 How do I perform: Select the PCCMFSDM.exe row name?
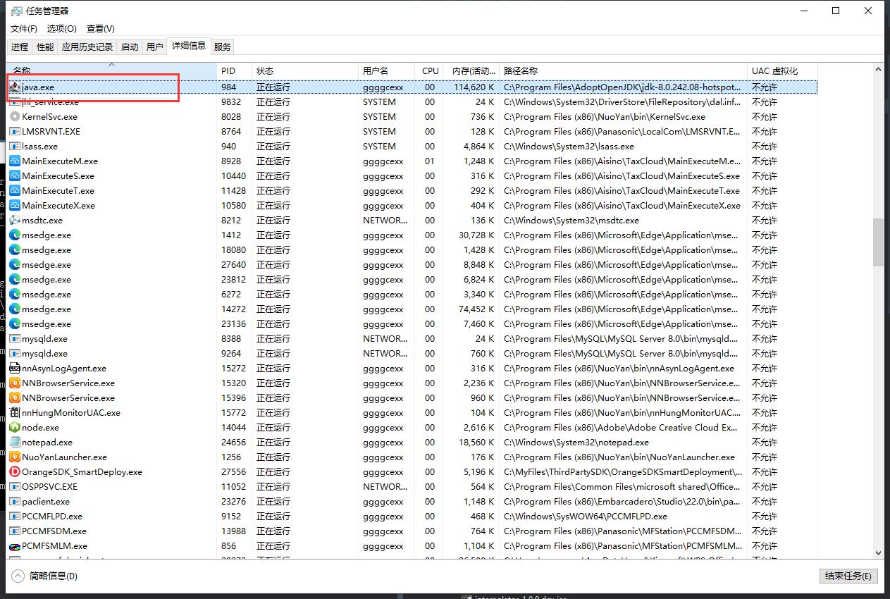click(x=54, y=531)
